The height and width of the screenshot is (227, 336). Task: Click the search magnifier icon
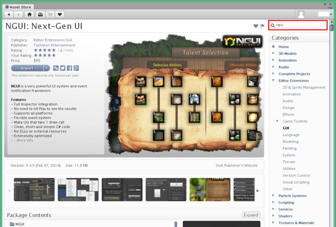point(273,26)
